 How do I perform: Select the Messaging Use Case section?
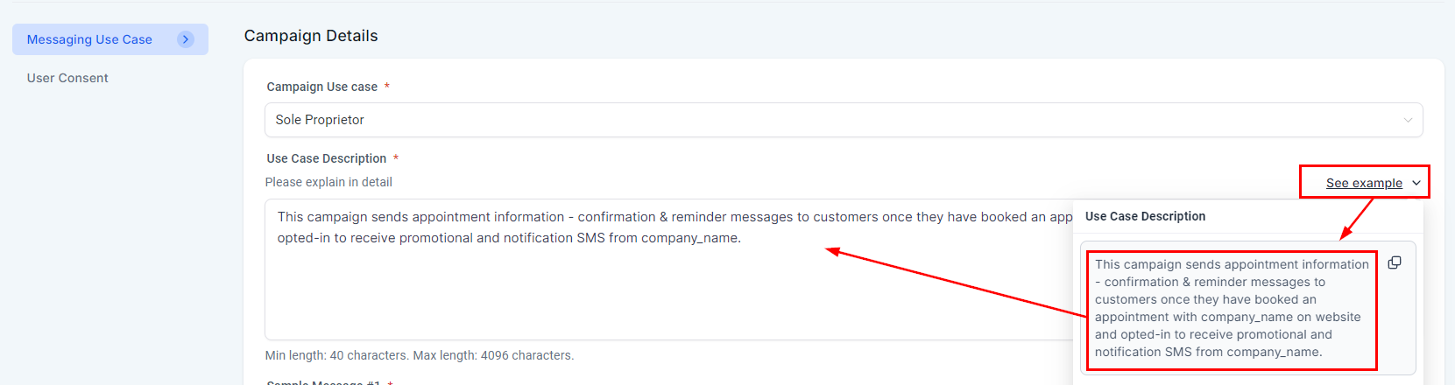(89, 39)
